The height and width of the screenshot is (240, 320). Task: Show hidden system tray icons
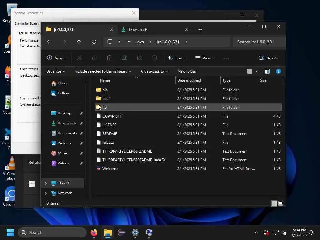click(256, 232)
